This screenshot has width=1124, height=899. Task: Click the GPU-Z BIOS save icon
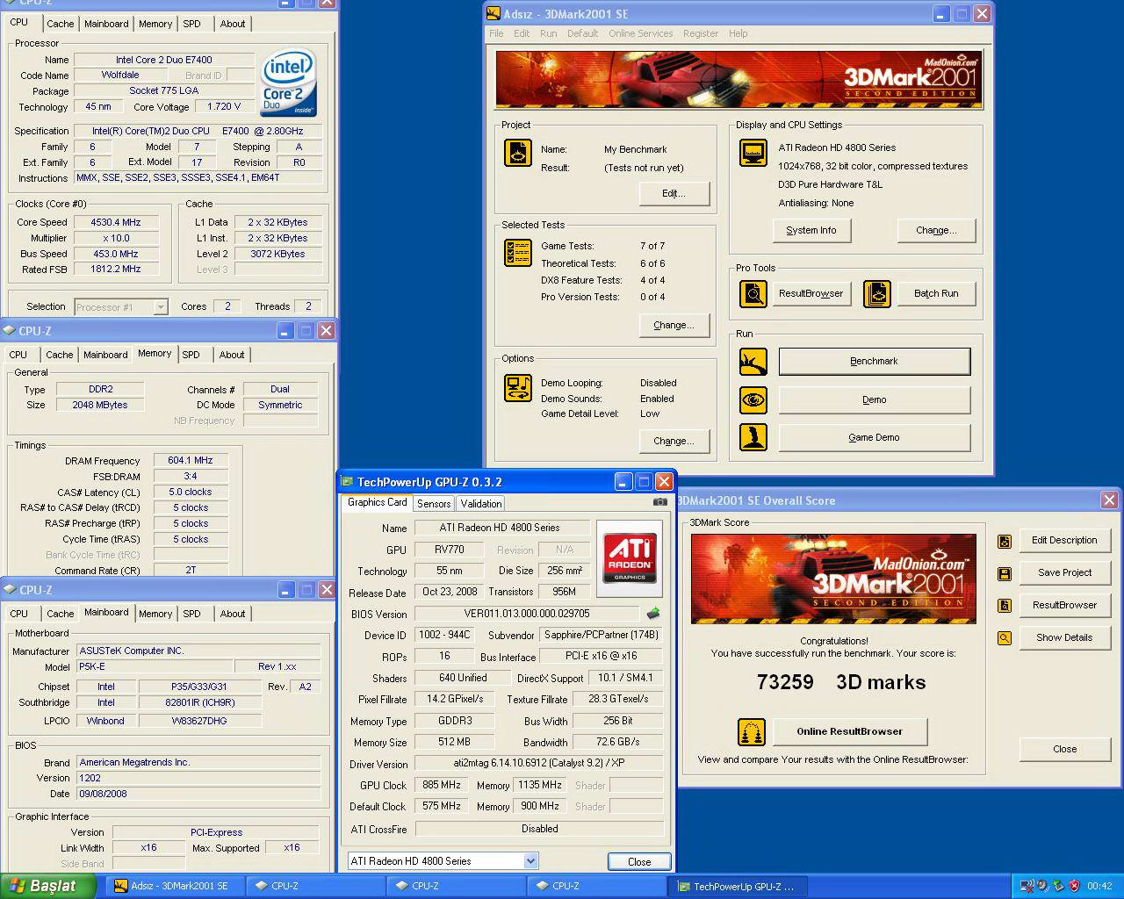(652, 614)
